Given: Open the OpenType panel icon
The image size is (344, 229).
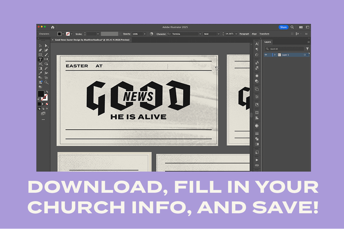Looking at the screenshot, I should tap(257, 54).
